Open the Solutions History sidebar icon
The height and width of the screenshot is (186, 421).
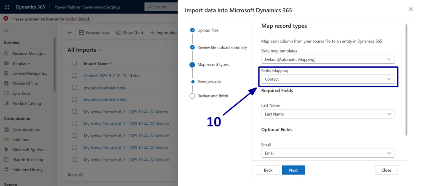pyautogui.click(x=6, y=170)
